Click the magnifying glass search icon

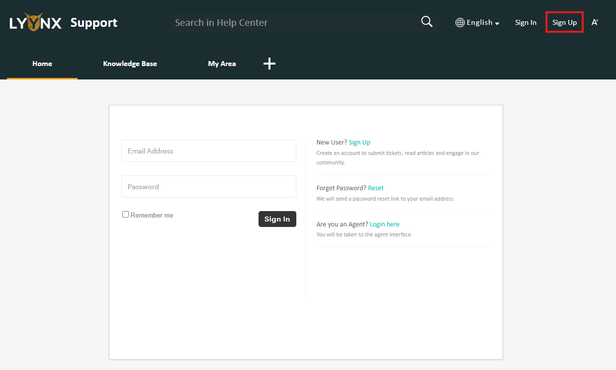427,22
